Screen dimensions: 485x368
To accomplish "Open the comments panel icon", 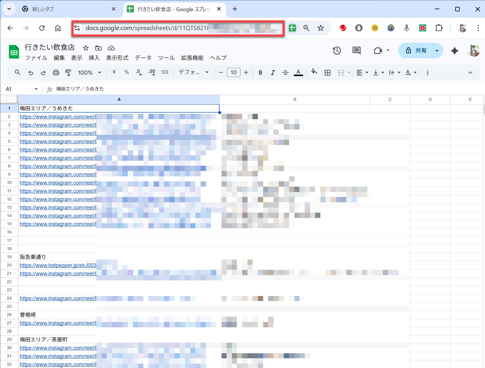I will [x=356, y=51].
